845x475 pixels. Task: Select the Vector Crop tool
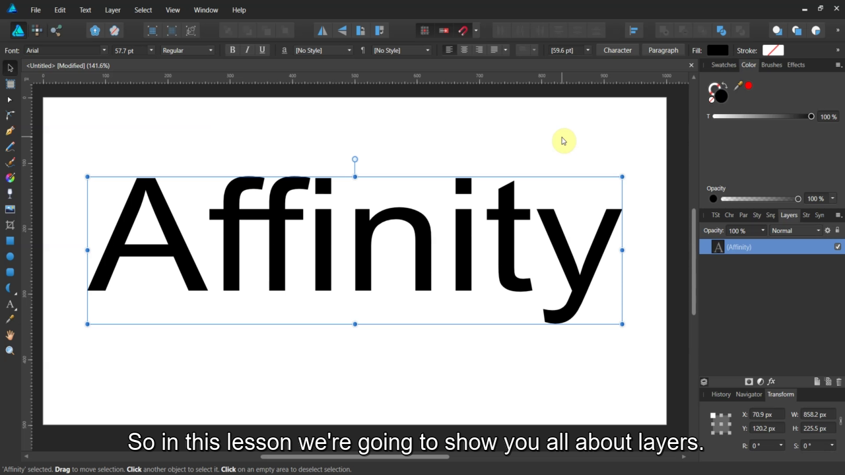(x=10, y=225)
